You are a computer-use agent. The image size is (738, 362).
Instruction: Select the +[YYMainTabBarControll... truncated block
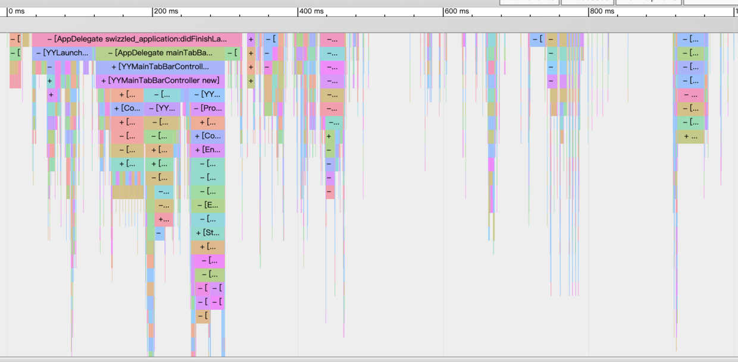click(x=160, y=67)
